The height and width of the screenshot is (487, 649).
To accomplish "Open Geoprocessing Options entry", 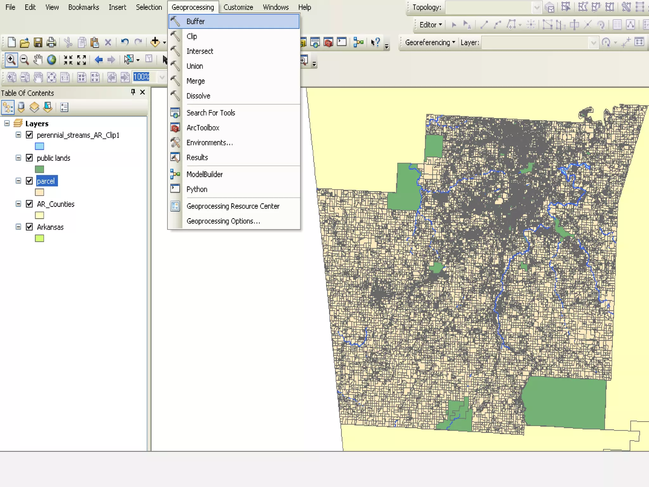I will (223, 221).
